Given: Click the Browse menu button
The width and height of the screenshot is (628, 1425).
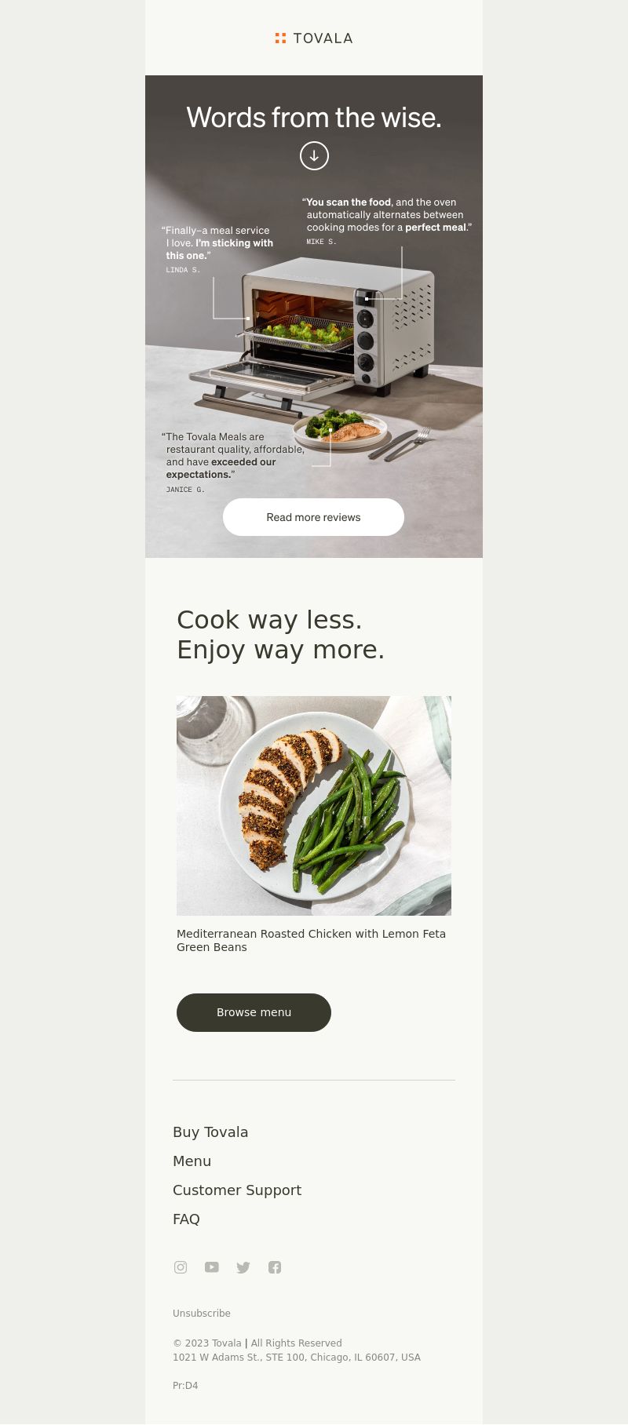Looking at the screenshot, I should [254, 1012].
